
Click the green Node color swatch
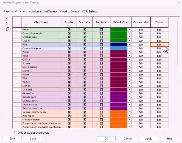click(119, 29)
